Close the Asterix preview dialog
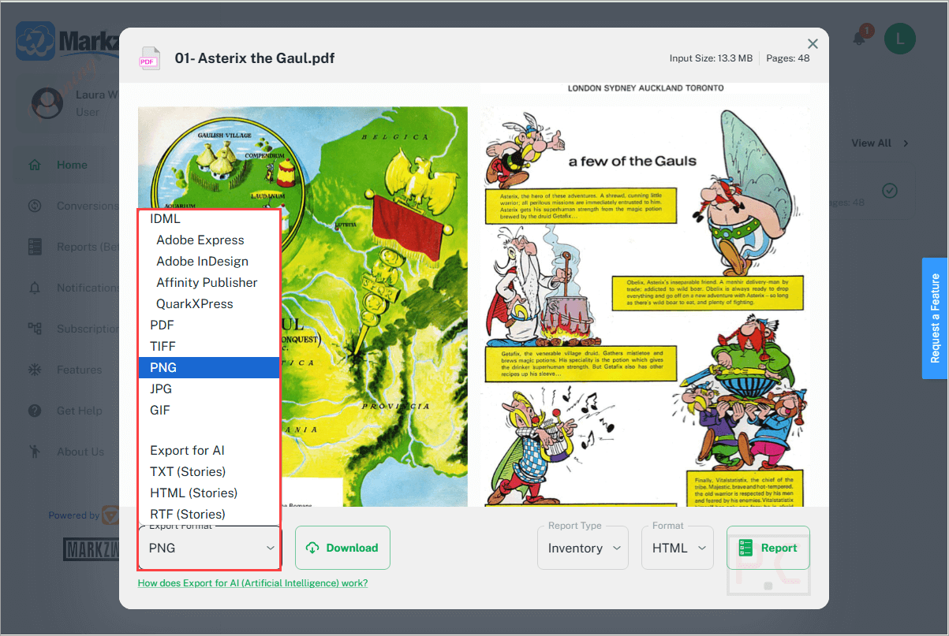 [813, 44]
